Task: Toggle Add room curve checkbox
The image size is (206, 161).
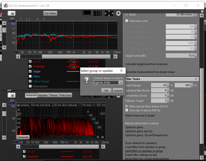Action: tap(127, 21)
